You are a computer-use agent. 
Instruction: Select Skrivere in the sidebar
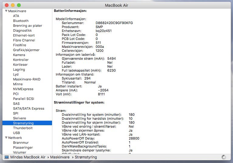coord(19,118)
